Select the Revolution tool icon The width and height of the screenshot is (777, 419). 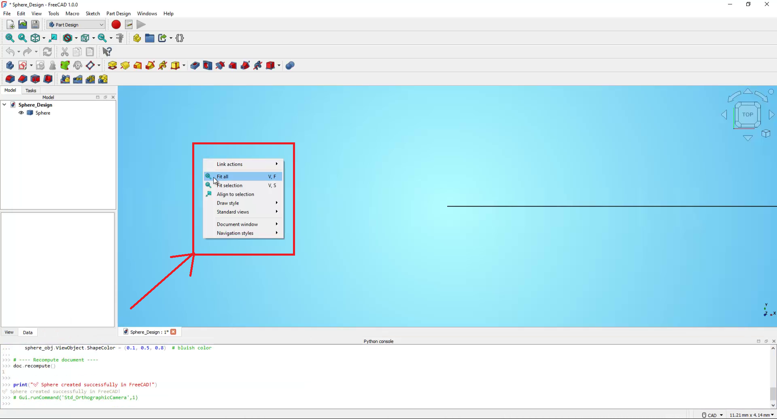click(125, 66)
